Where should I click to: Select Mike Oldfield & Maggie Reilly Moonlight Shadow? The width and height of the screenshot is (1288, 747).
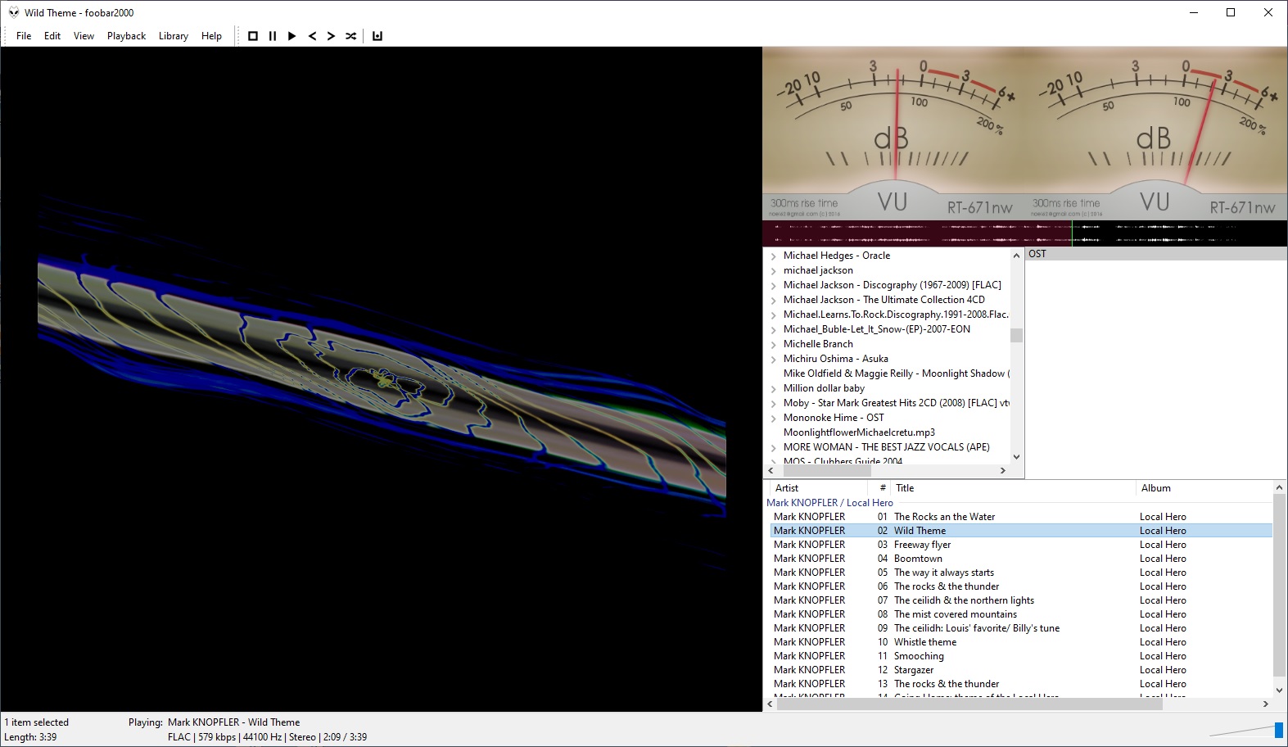896,373
